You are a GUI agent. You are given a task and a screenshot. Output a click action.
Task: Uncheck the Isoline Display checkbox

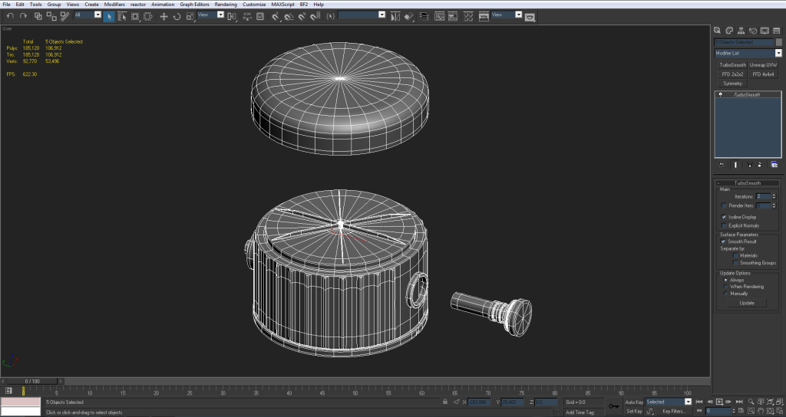coord(725,217)
